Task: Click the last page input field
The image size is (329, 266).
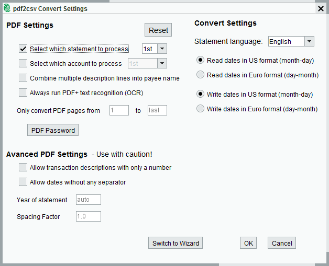Action: tap(157, 110)
